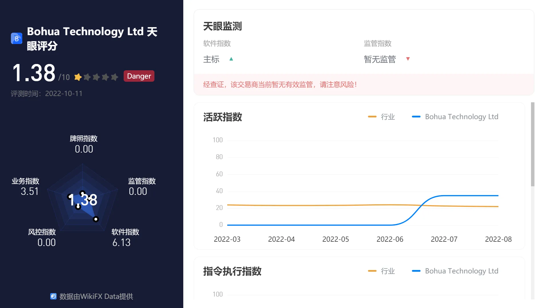The height and width of the screenshot is (308, 535).
Task: Click the red down triangle beside 暂无监管
Action: click(408, 59)
